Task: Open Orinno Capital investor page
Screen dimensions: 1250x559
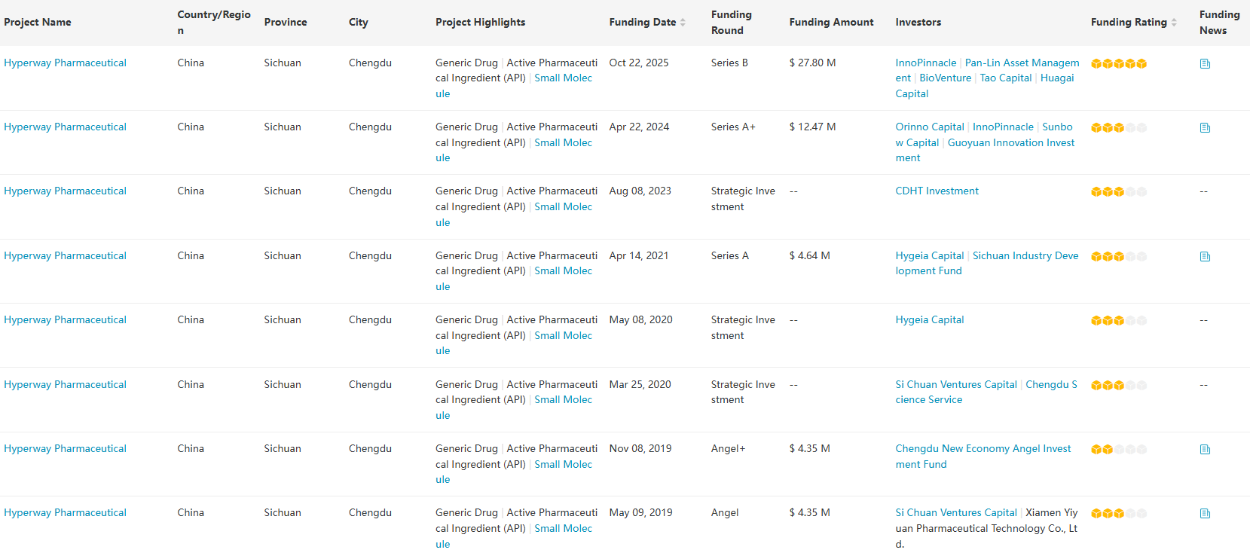Action: pyautogui.click(x=929, y=127)
